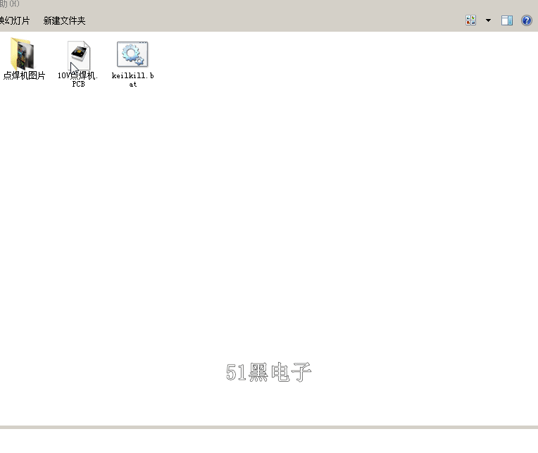Viewport: 538px width, 453px height.
Task: Open the help icon button
Action: click(526, 20)
